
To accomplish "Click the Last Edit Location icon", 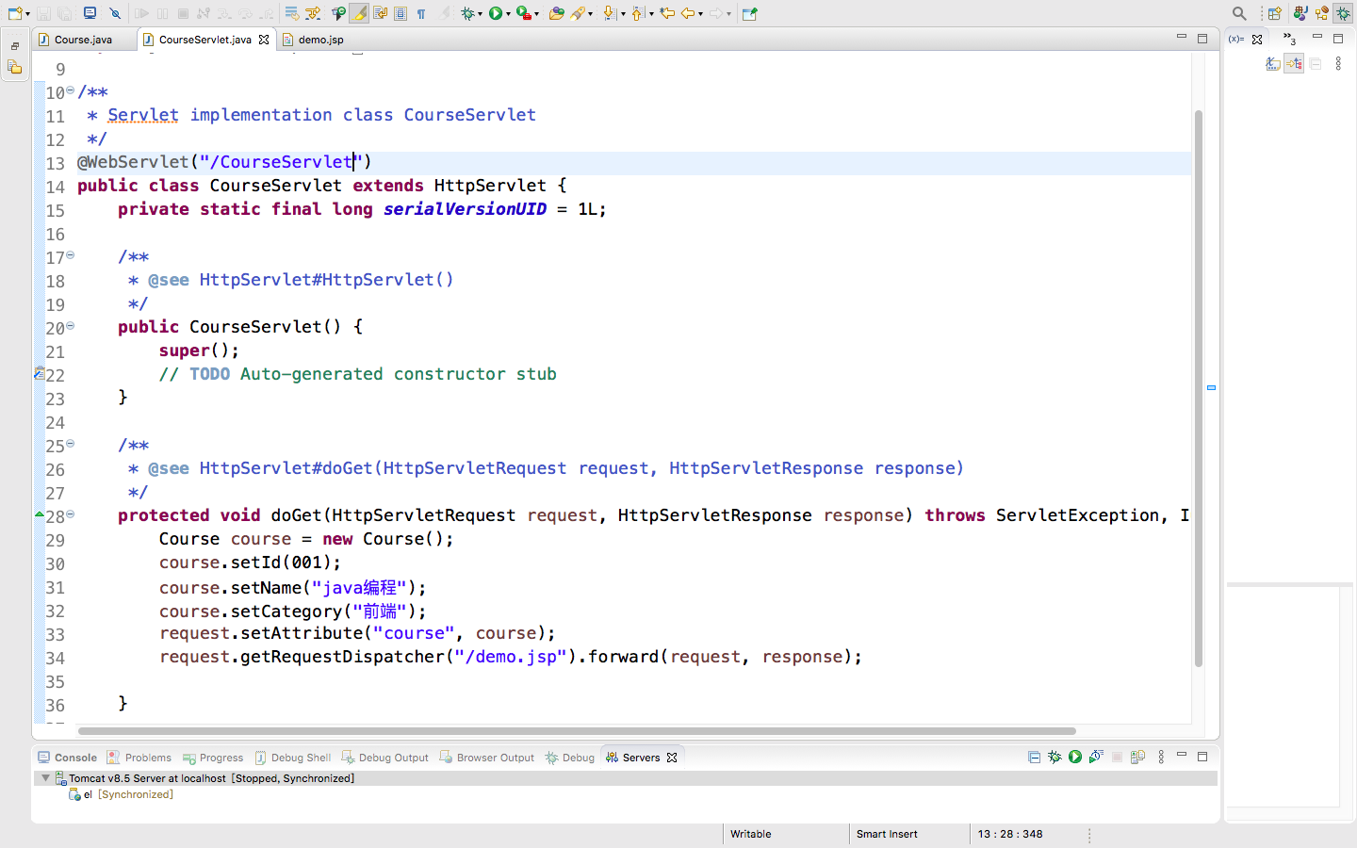I will [x=667, y=13].
